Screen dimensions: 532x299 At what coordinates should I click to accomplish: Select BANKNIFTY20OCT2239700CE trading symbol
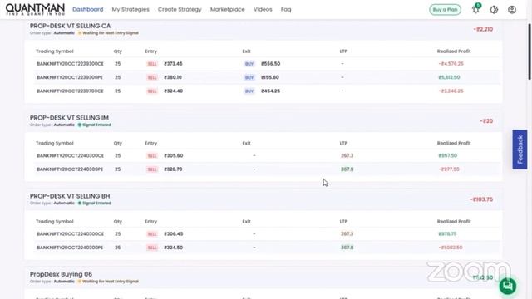coord(70,91)
